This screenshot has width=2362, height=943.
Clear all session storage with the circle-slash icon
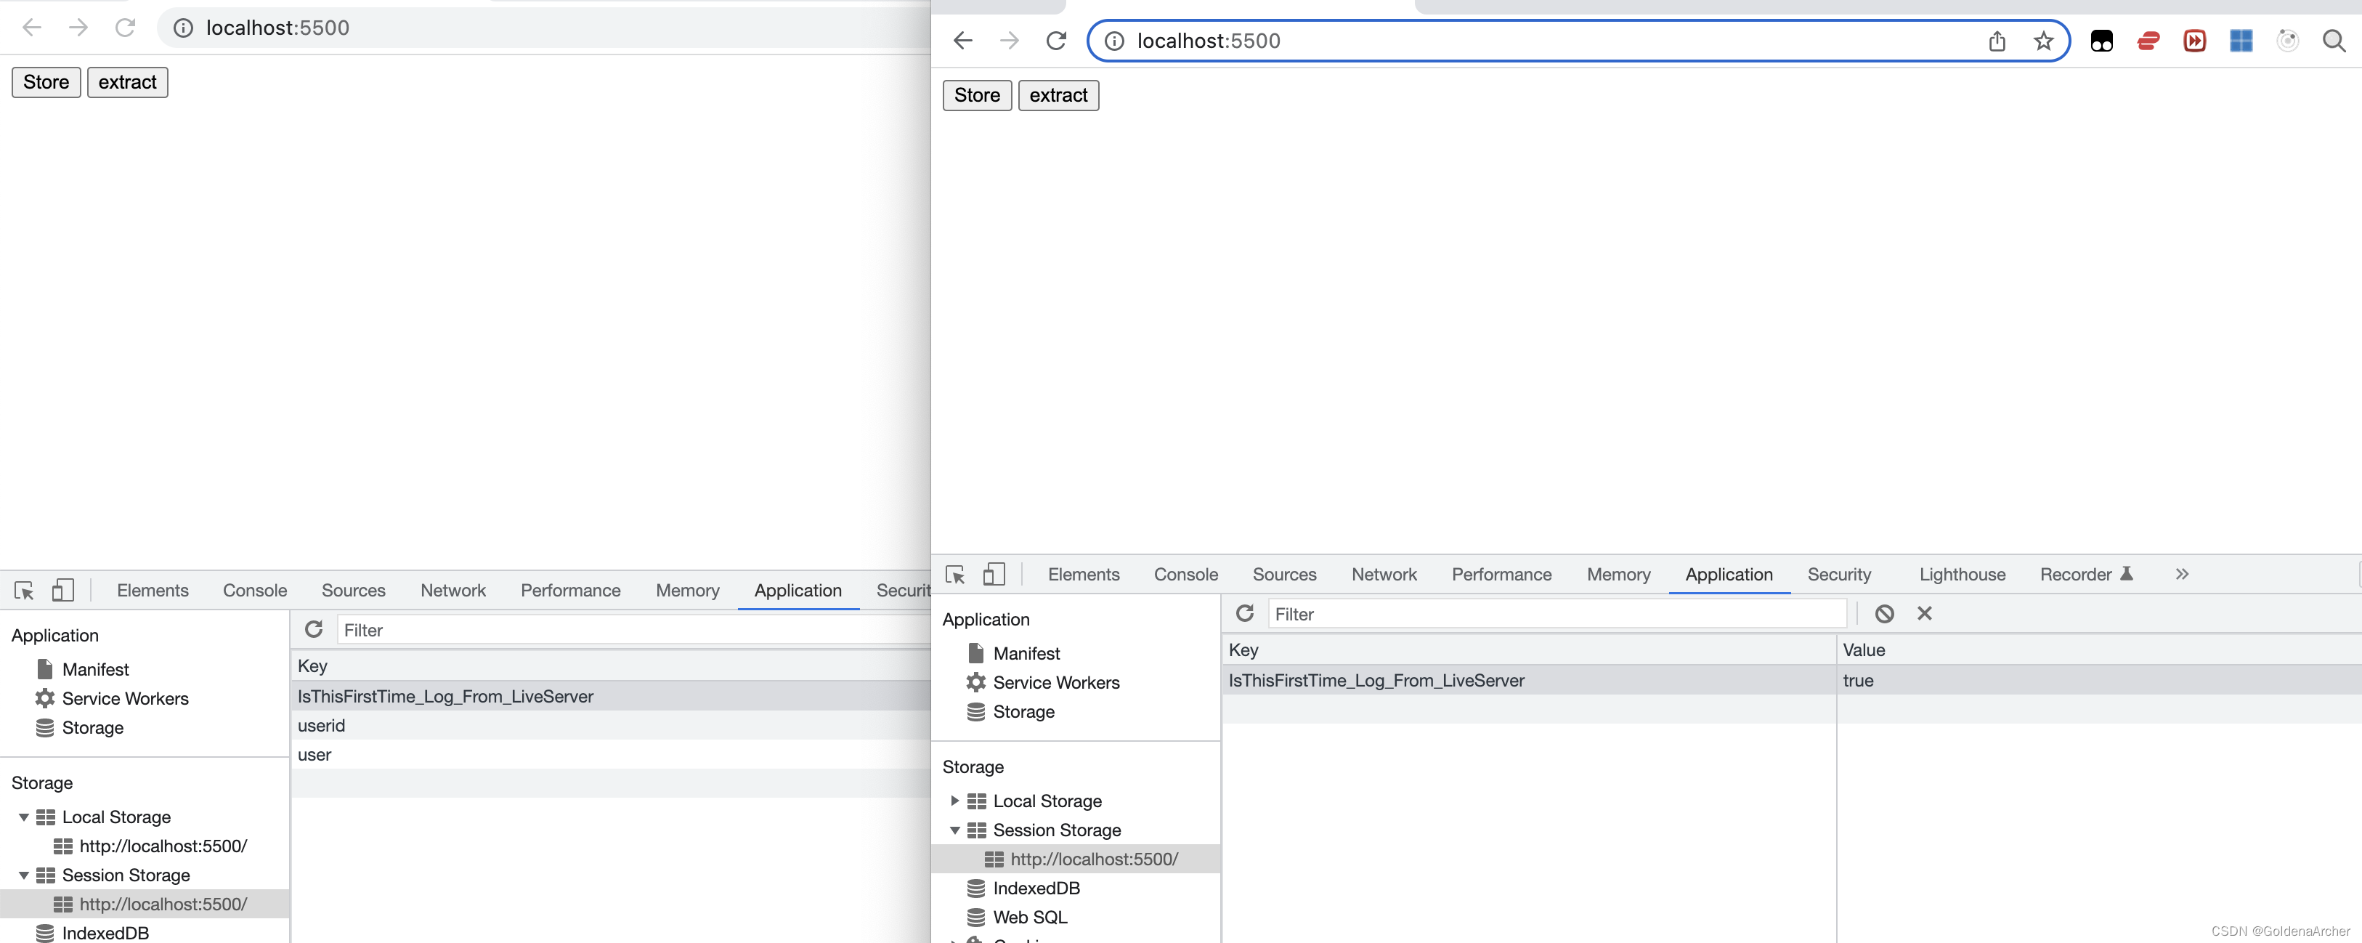tap(1884, 615)
